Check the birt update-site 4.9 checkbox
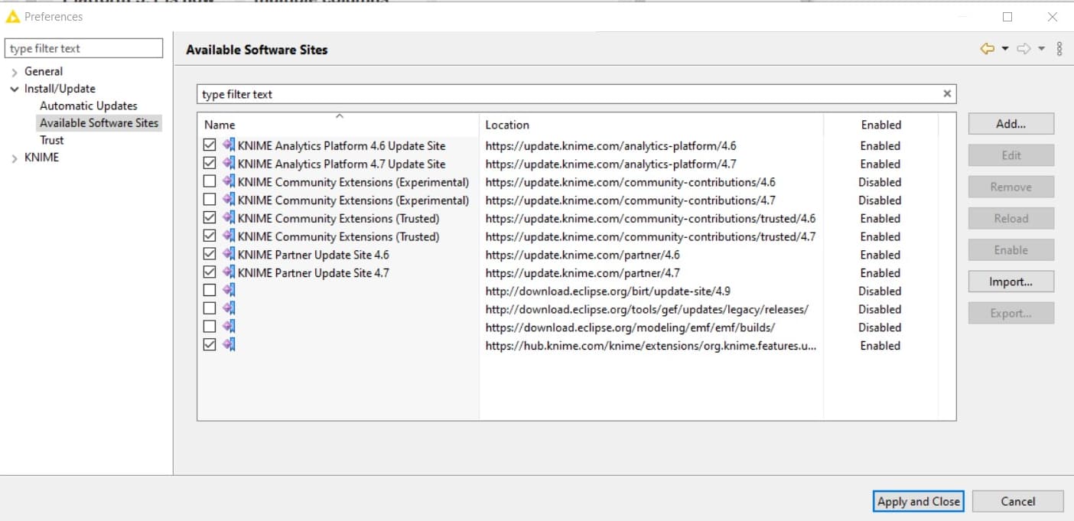1074x521 pixels. (210, 291)
